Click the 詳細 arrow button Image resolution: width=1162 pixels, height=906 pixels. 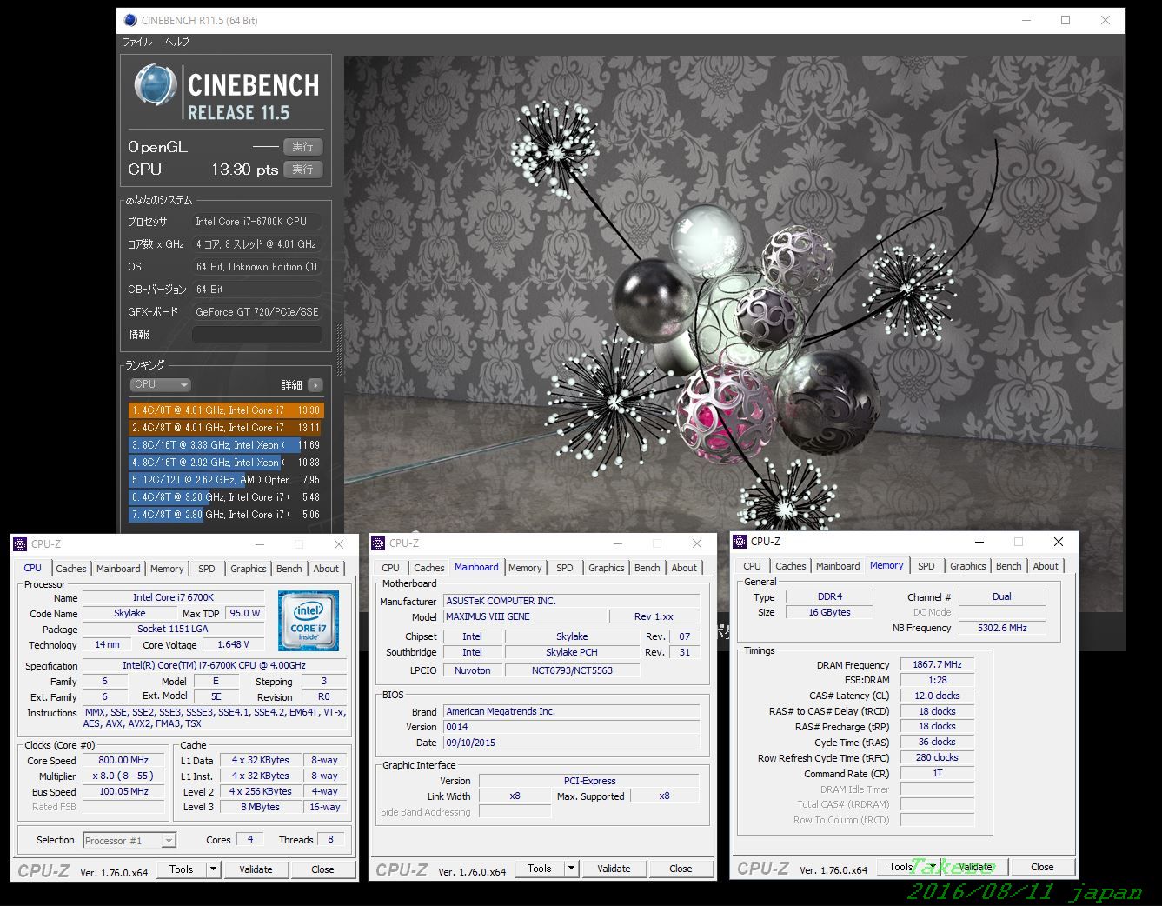point(315,384)
